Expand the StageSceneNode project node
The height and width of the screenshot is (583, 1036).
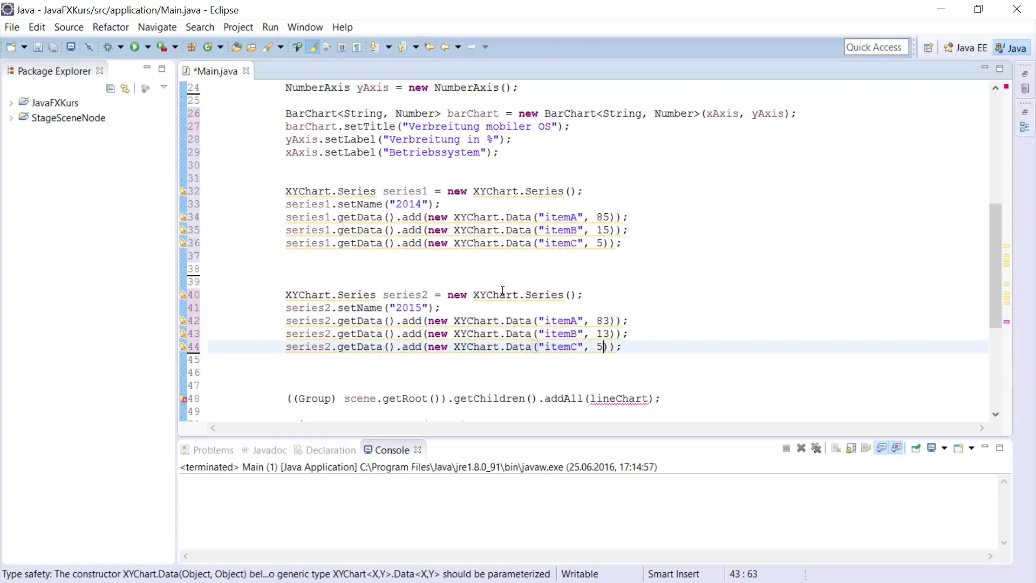[x=11, y=118]
